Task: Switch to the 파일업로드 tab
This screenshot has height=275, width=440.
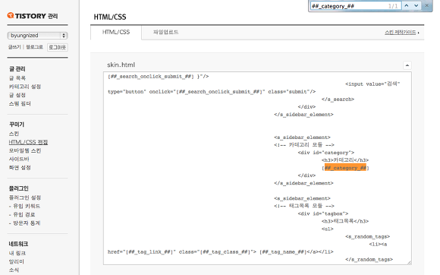Action: tap(165, 32)
